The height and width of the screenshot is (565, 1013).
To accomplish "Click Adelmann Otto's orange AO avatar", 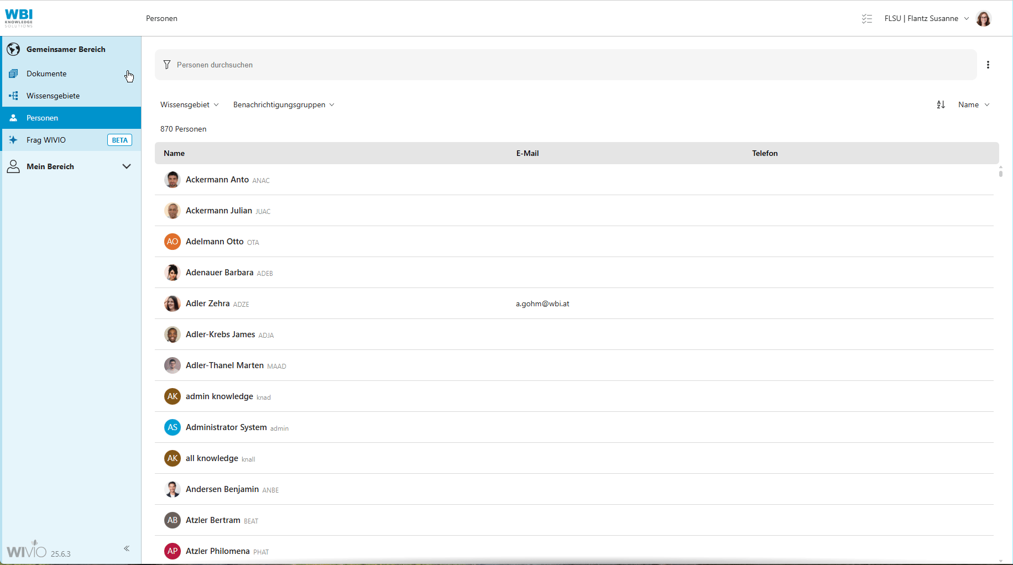I will click(173, 242).
